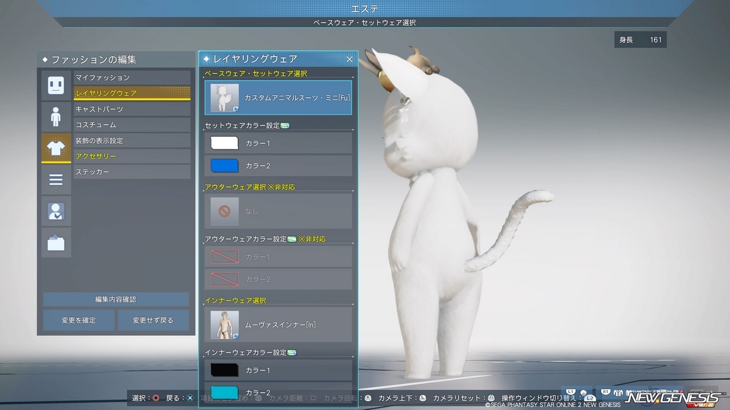Click disabled outer wear カラー2 row

pyautogui.click(x=279, y=279)
